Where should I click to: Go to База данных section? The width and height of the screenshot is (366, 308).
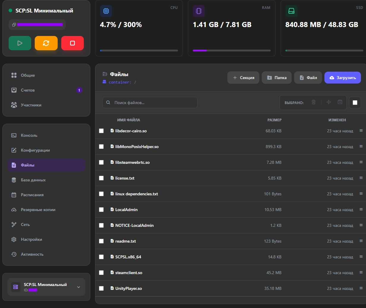46,180
